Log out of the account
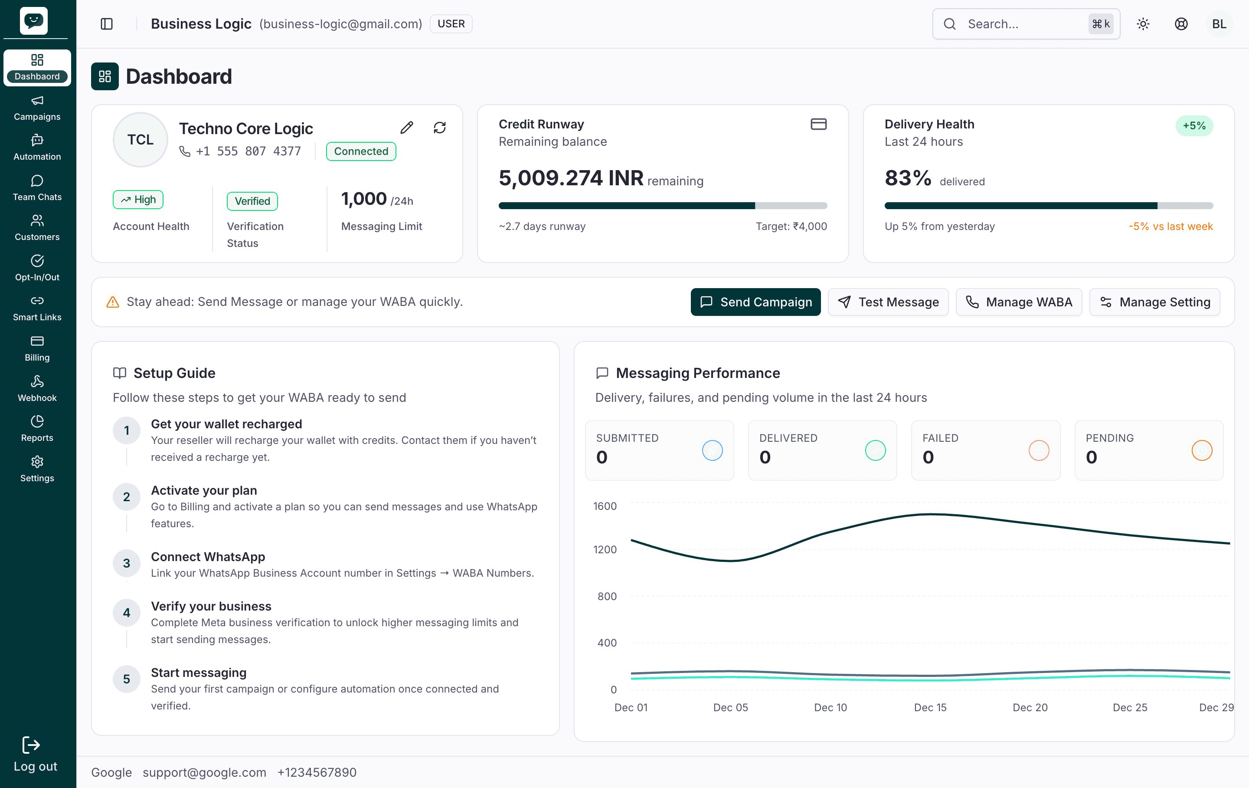The width and height of the screenshot is (1249, 788). 35,754
